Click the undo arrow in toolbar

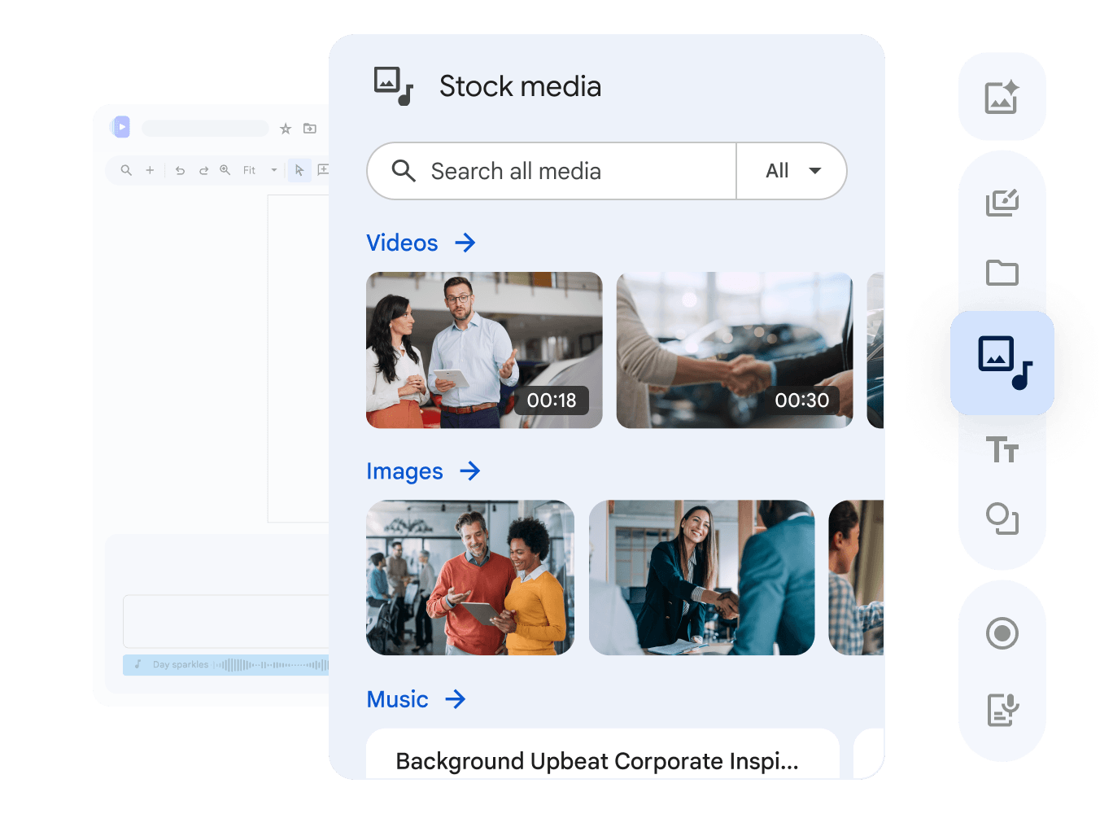pos(180,170)
